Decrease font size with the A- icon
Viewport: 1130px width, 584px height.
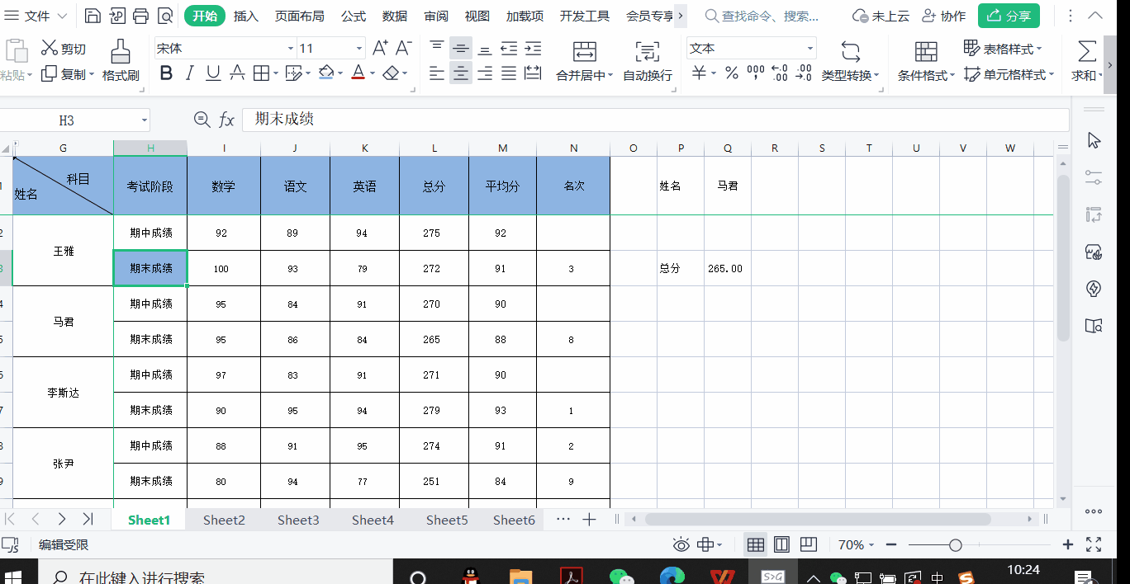403,49
